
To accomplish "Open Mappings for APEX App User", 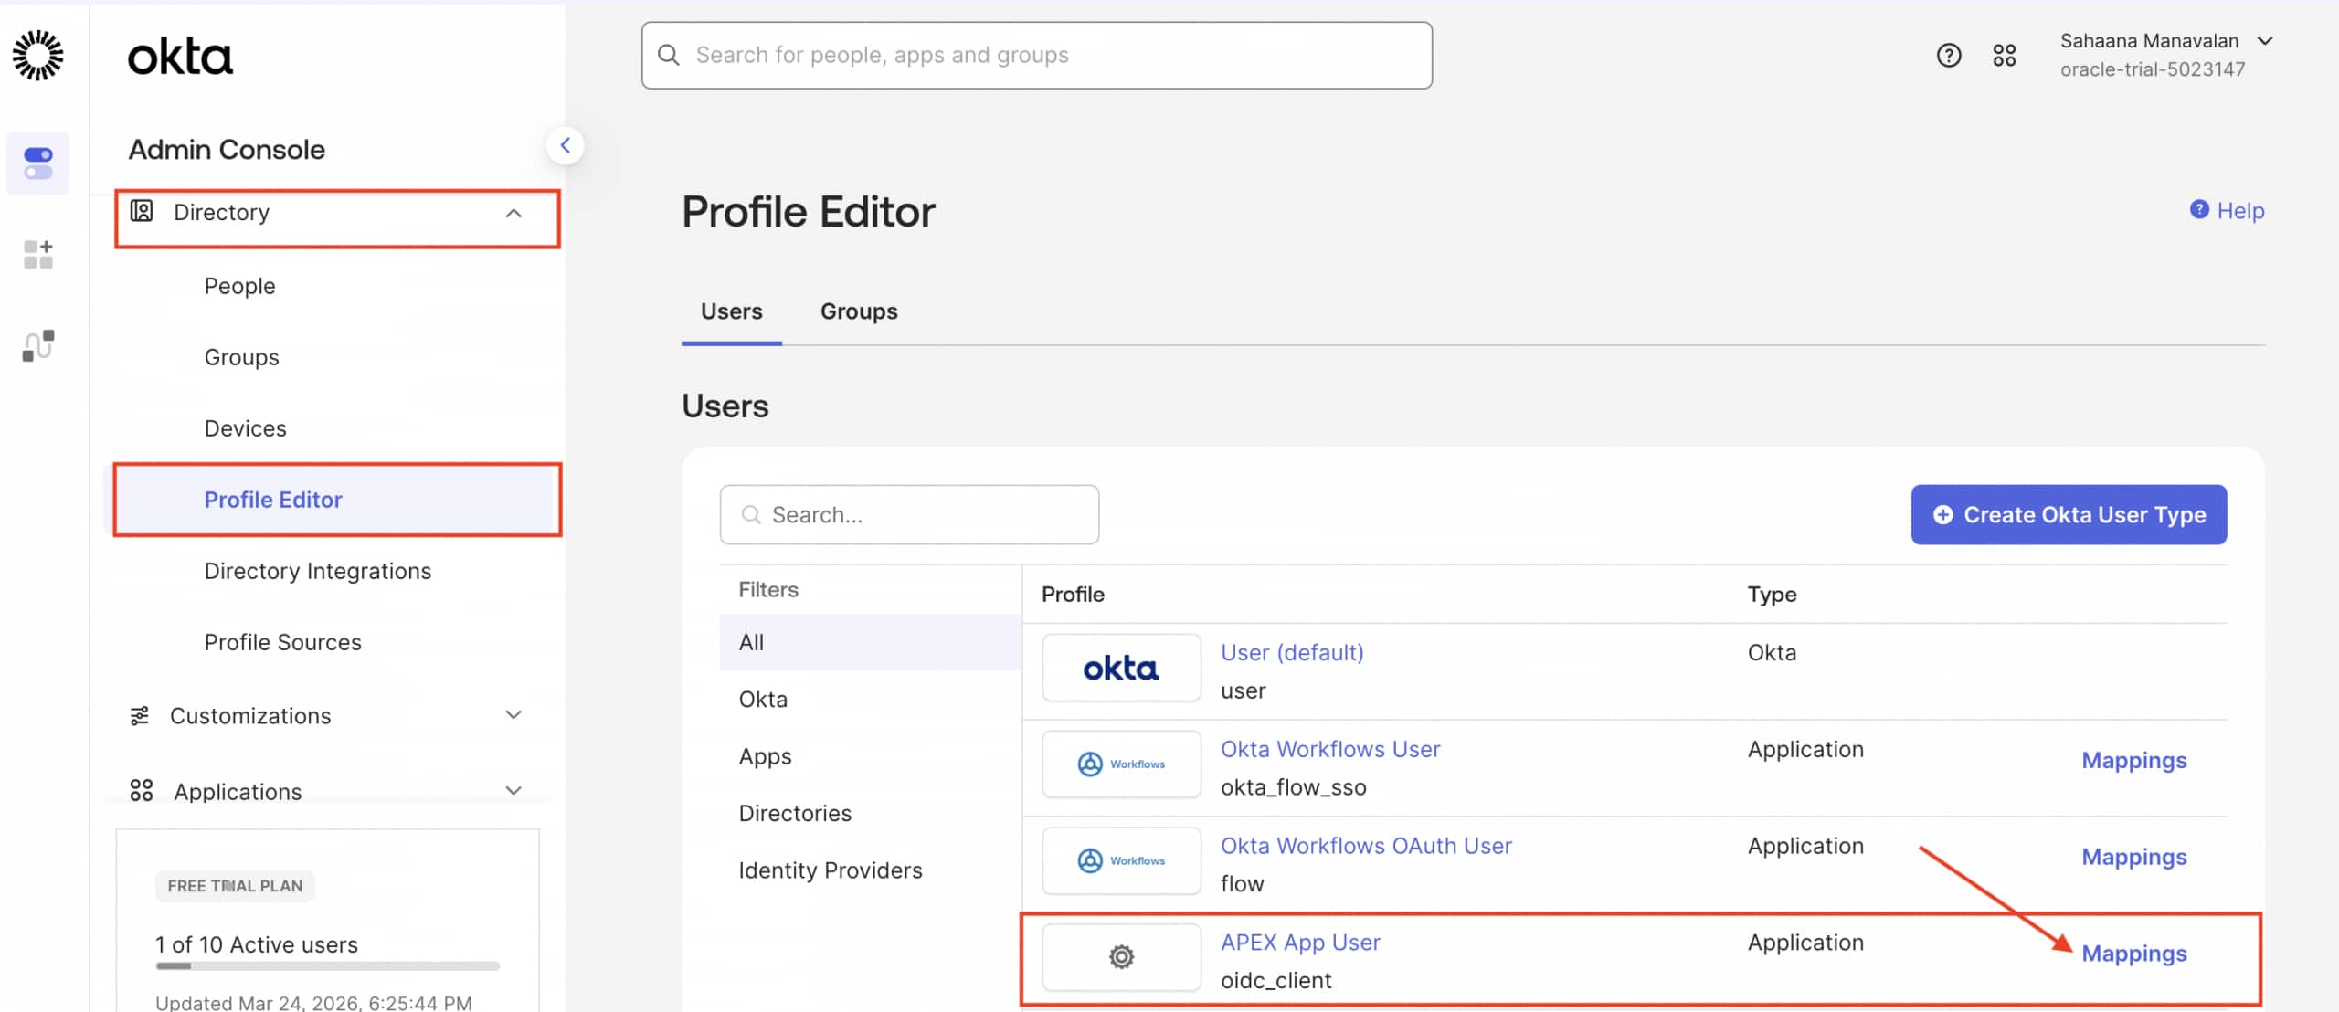I will tap(2134, 953).
